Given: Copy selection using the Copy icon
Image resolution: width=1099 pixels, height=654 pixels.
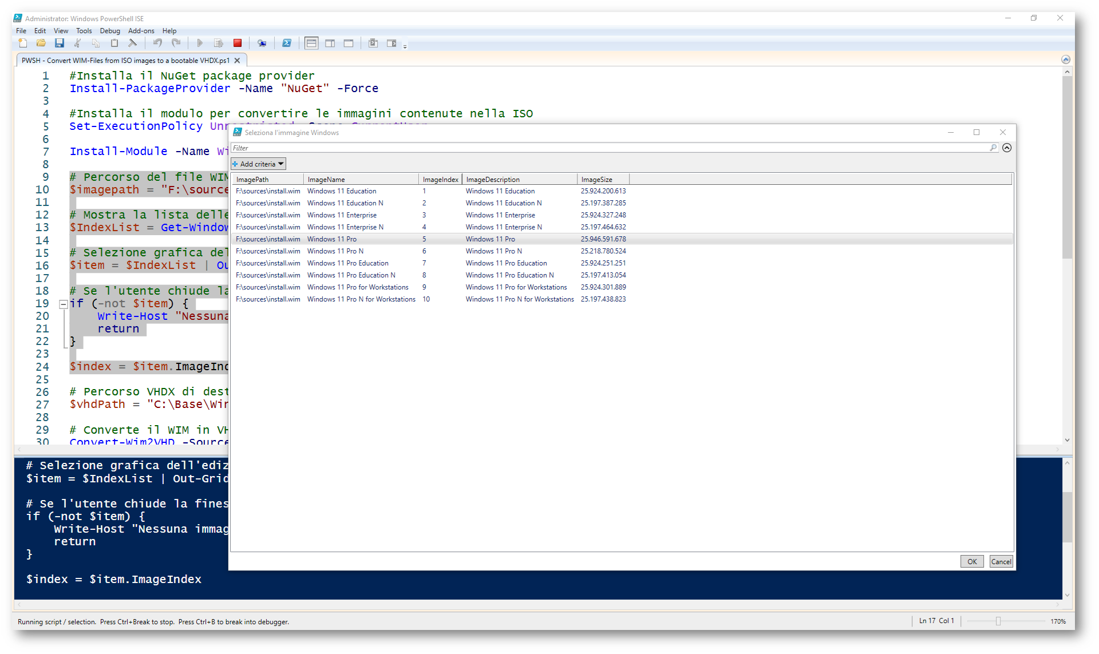Looking at the screenshot, I should [96, 43].
